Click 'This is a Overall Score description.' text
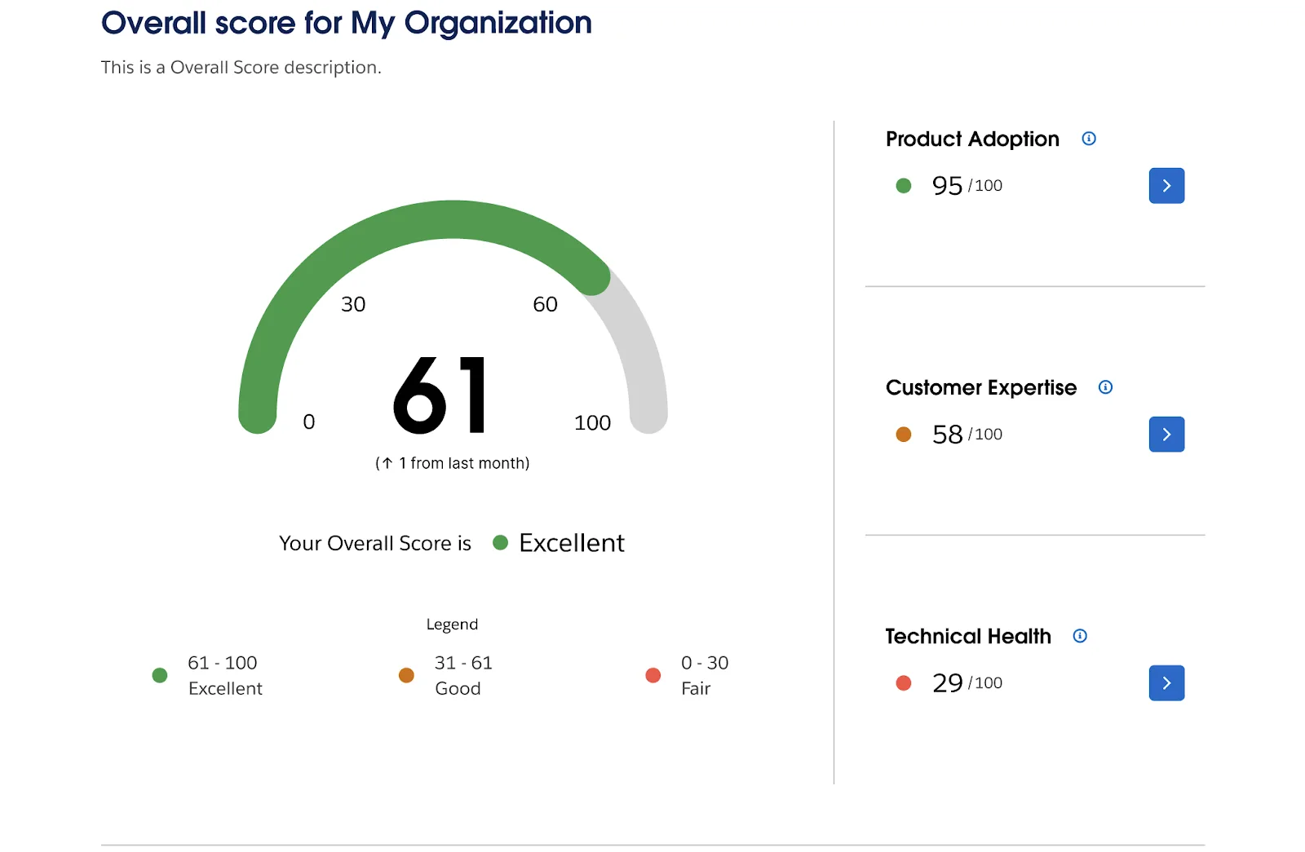Viewport: 1305px width, 852px height. pos(241,68)
